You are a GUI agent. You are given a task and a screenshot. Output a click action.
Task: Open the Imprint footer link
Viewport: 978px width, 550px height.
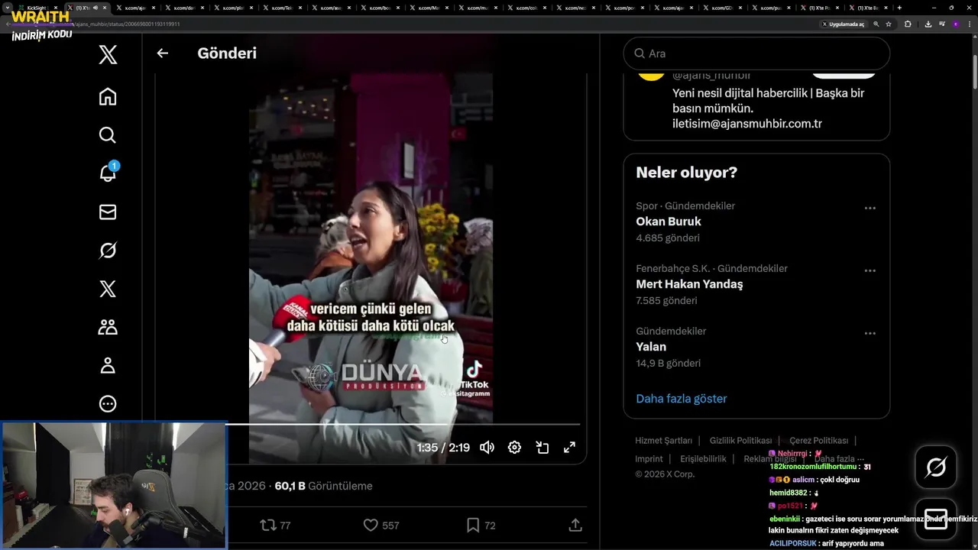[649, 459]
